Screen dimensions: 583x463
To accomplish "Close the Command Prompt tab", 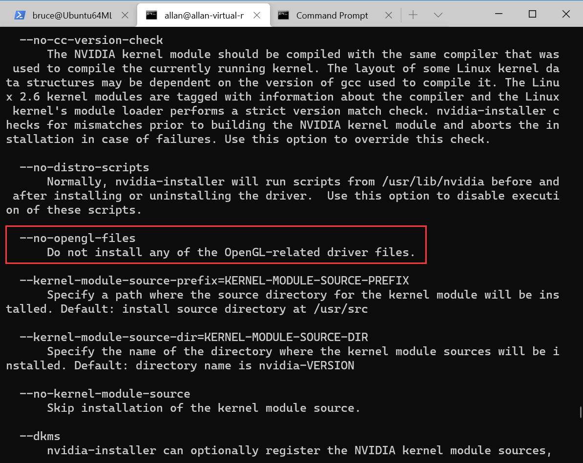I will tap(389, 15).
